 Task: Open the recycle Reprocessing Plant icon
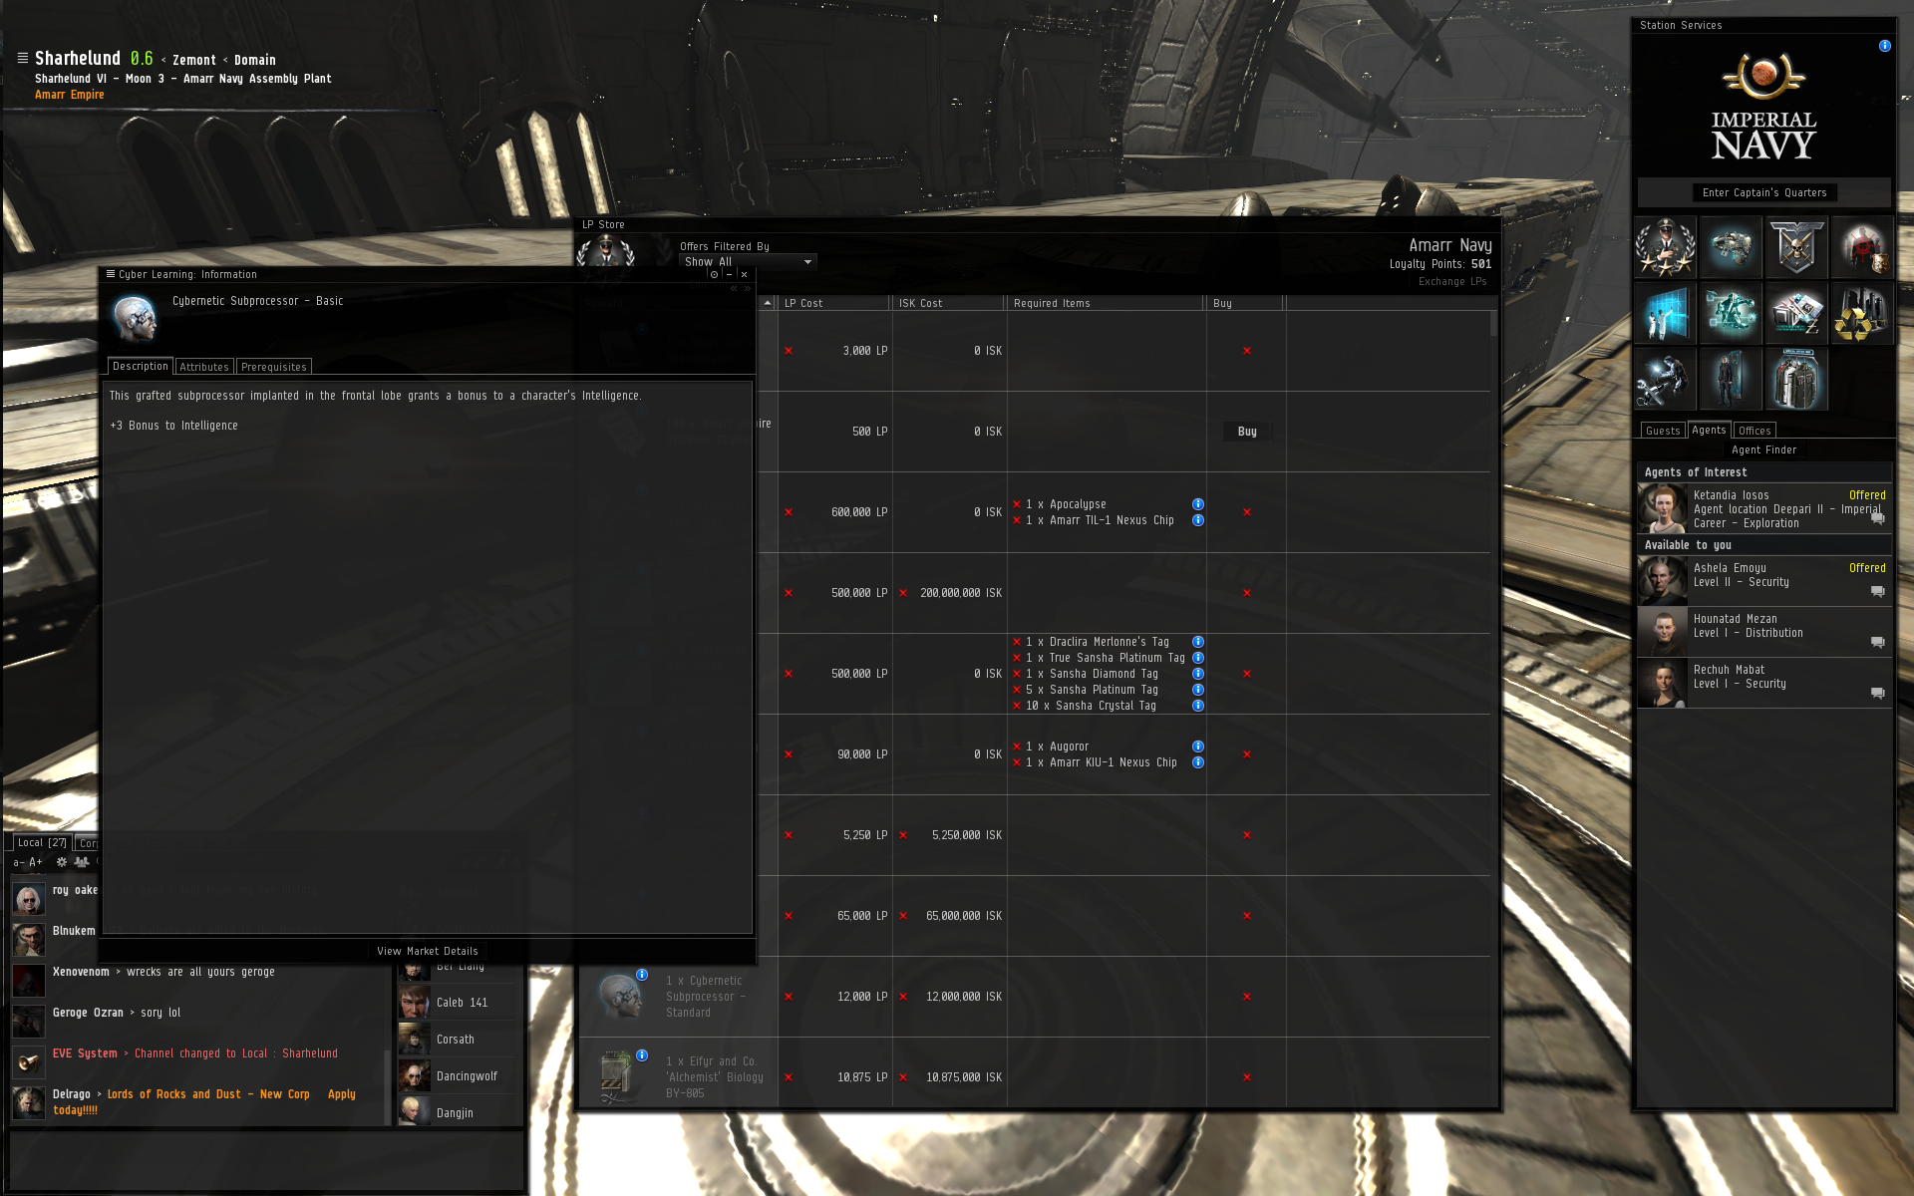[x=1862, y=313]
